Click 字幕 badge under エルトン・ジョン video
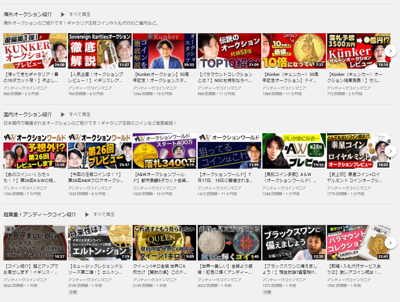 tap(73, 292)
